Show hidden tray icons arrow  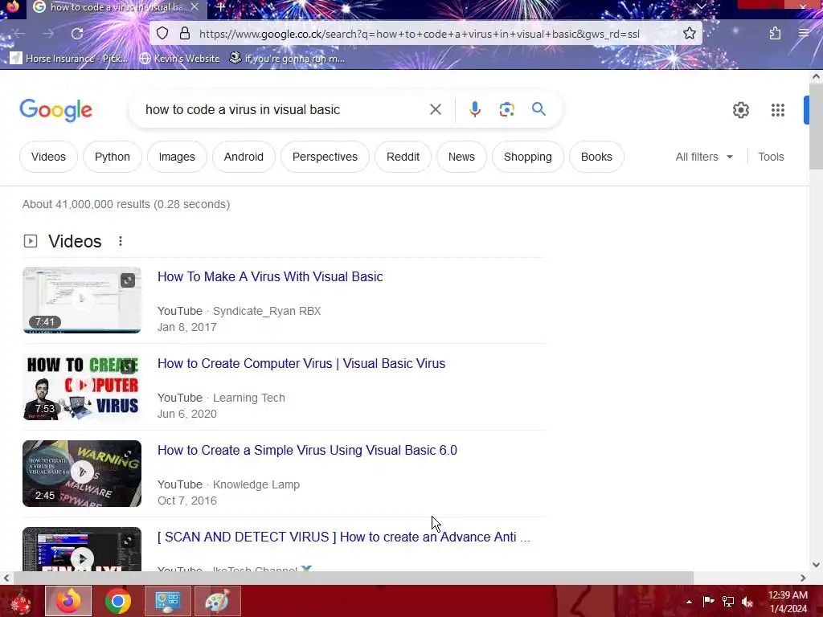click(689, 602)
